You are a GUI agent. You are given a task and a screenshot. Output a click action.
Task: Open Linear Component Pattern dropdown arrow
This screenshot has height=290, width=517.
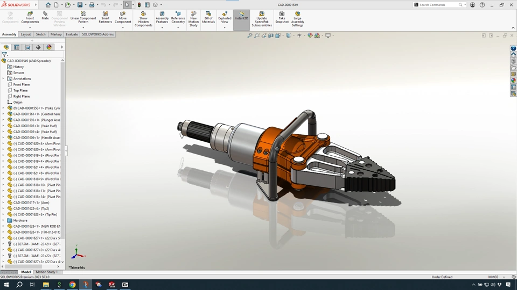click(83, 27)
